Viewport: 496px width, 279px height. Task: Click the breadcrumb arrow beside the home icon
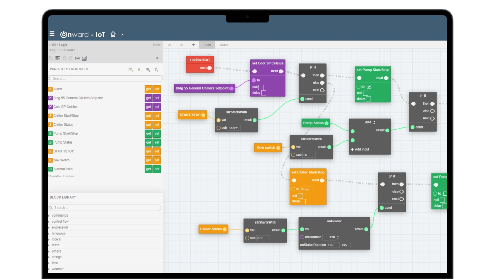click(122, 35)
